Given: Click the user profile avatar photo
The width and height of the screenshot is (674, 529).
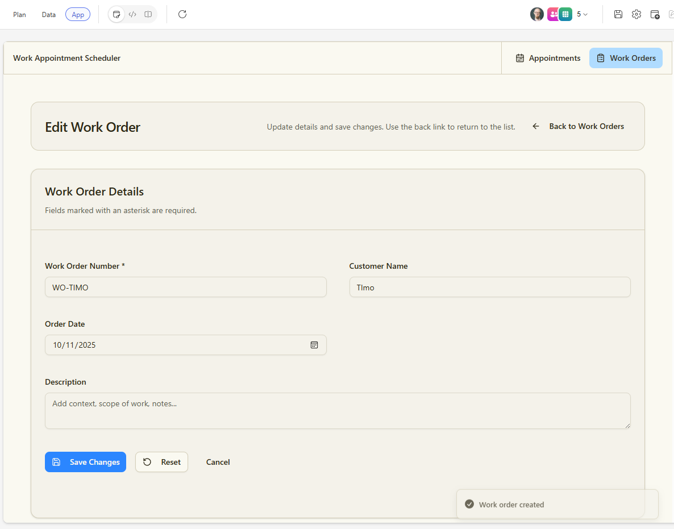Looking at the screenshot, I should click(536, 14).
